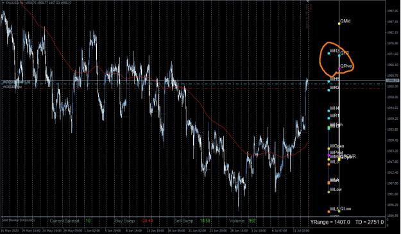Click the Current Spread label
The height and width of the screenshot is (234, 401).
[65, 221]
